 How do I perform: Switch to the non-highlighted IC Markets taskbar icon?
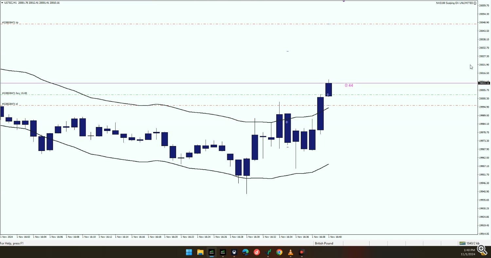tap(223, 252)
